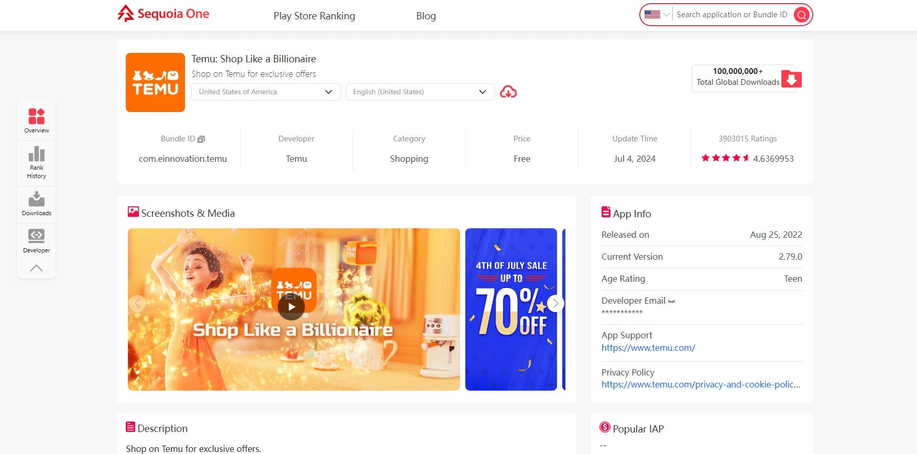917x454 pixels.
Task: Click the red search magnifier button
Action: pyautogui.click(x=801, y=15)
